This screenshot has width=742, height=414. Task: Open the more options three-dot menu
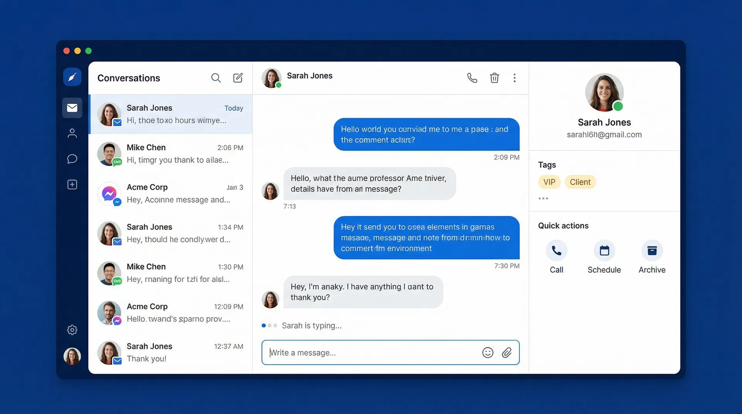514,78
